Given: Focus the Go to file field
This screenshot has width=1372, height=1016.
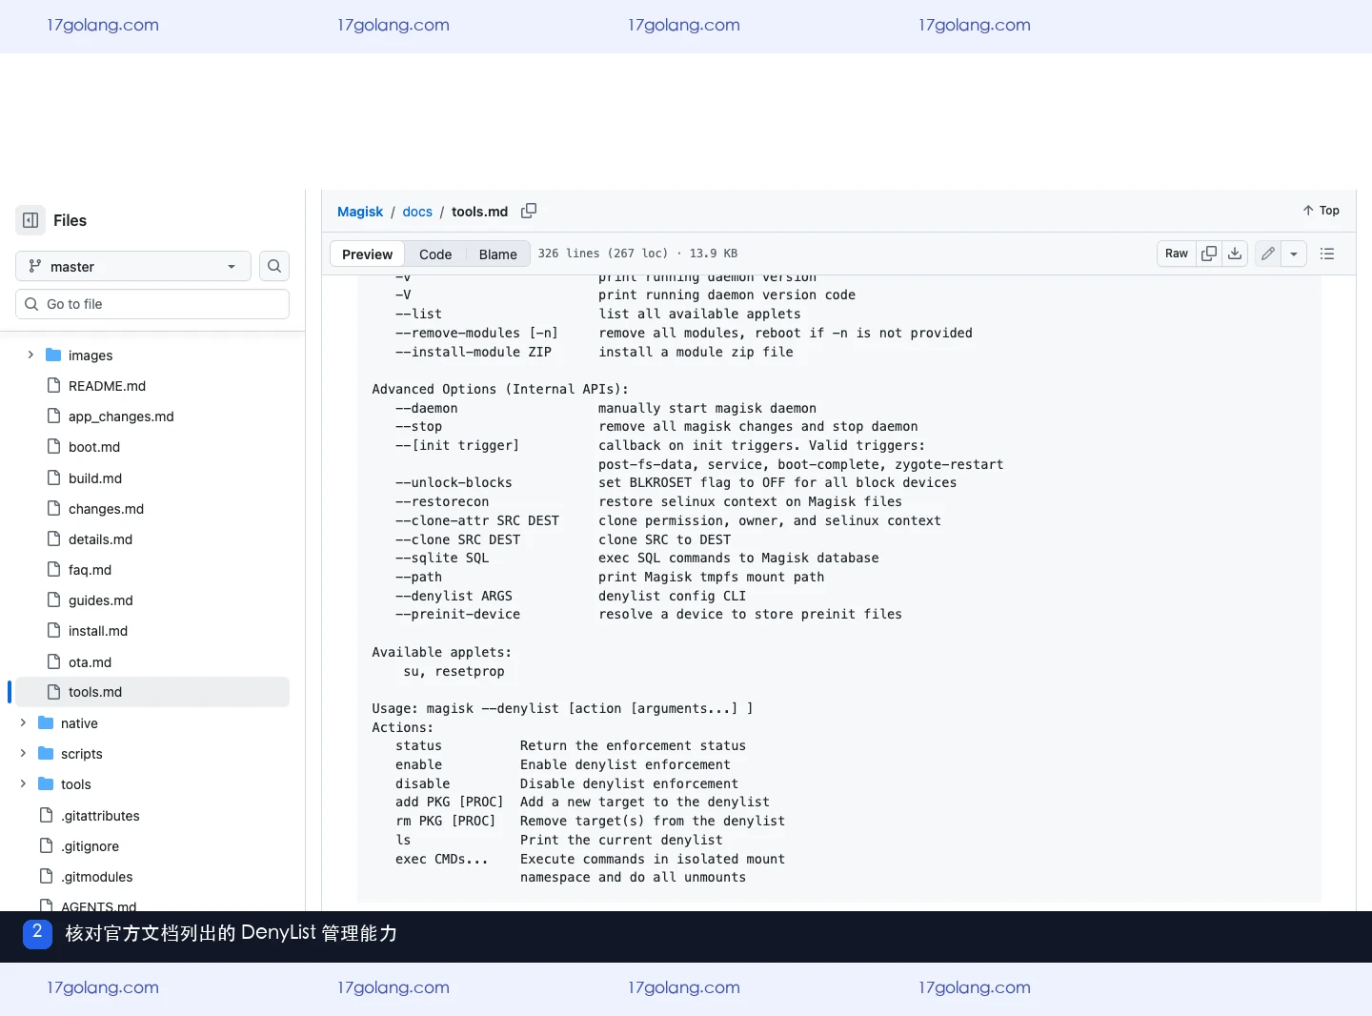Looking at the screenshot, I should (x=152, y=304).
